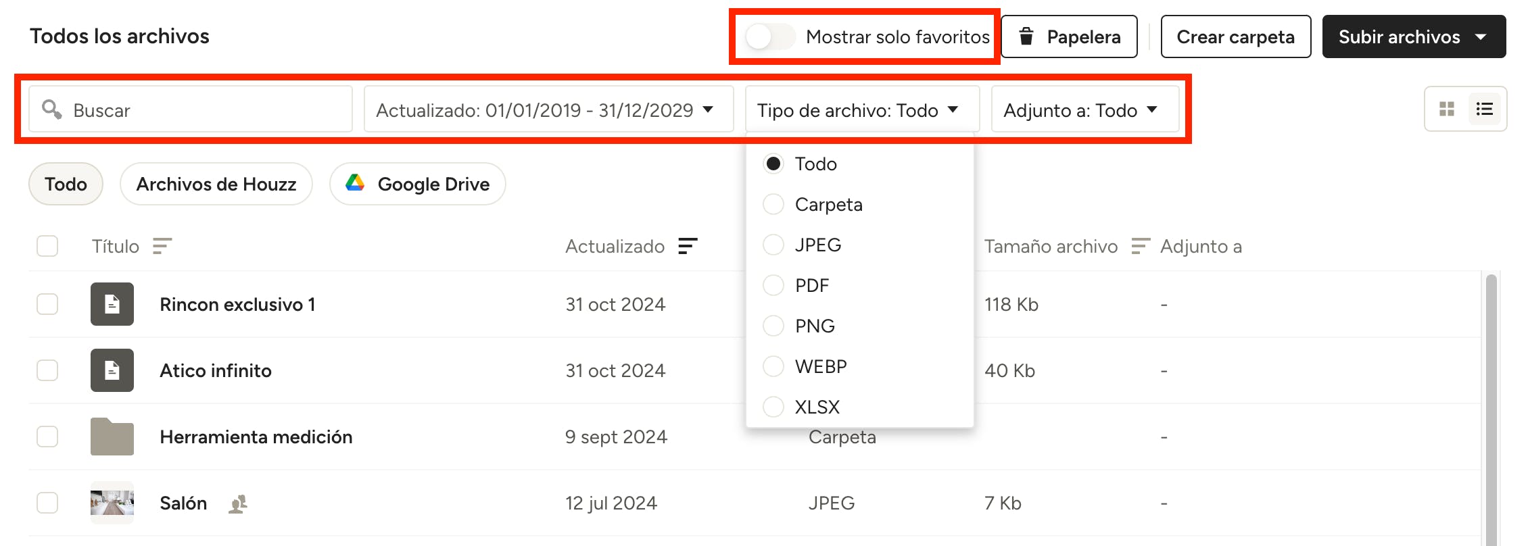Click the Rincon exclusivo 1 document icon
The image size is (1528, 546).
[112, 304]
